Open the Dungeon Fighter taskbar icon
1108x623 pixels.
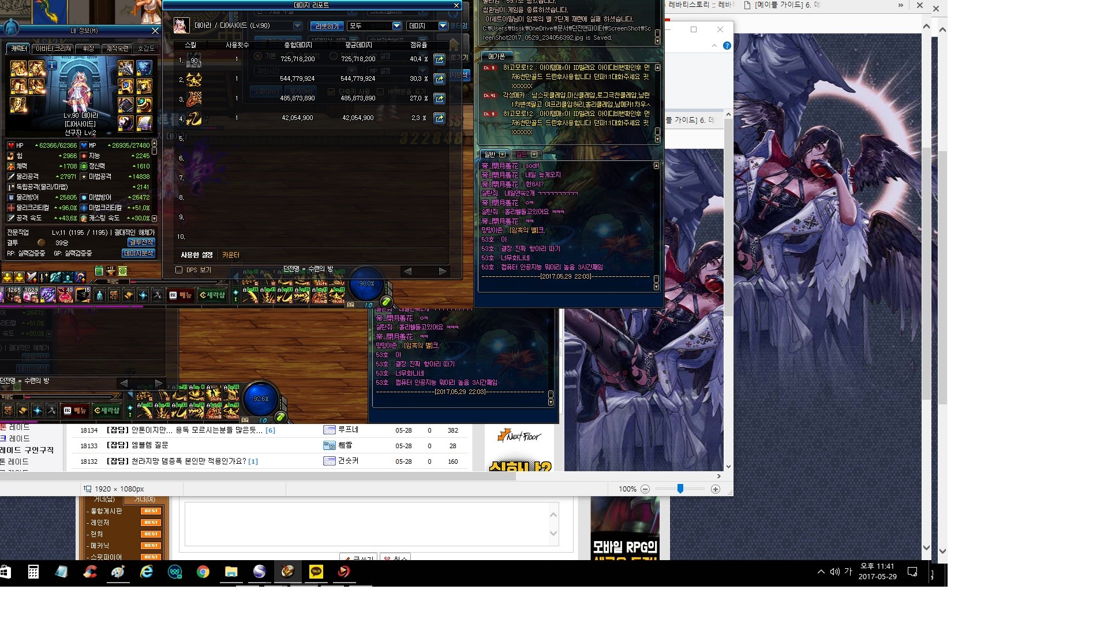pos(288,572)
